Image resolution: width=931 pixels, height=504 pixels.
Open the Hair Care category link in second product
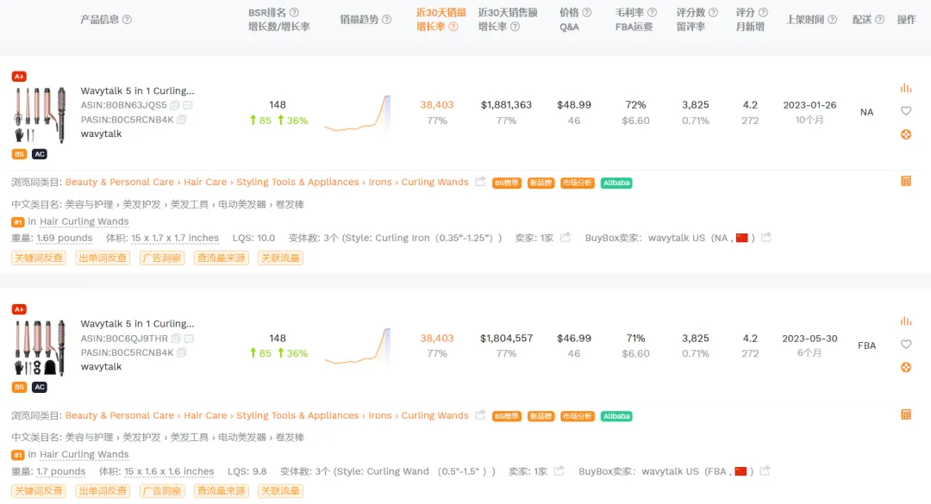pos(205,415)
